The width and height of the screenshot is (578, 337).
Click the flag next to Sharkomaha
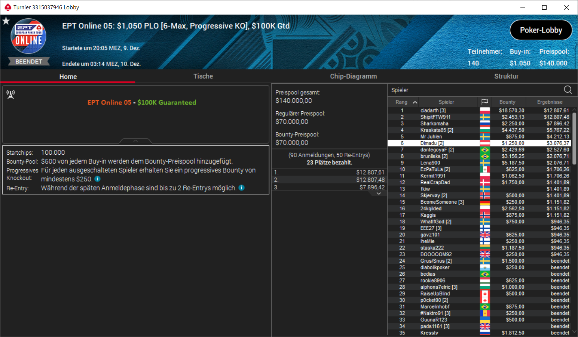pyautogui.click(x=485, y=124)
